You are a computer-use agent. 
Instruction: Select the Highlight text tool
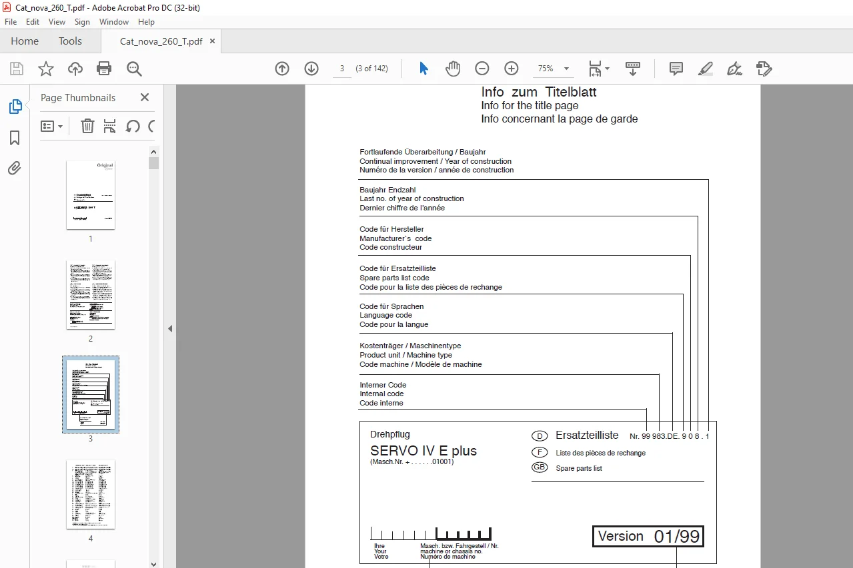706,69
